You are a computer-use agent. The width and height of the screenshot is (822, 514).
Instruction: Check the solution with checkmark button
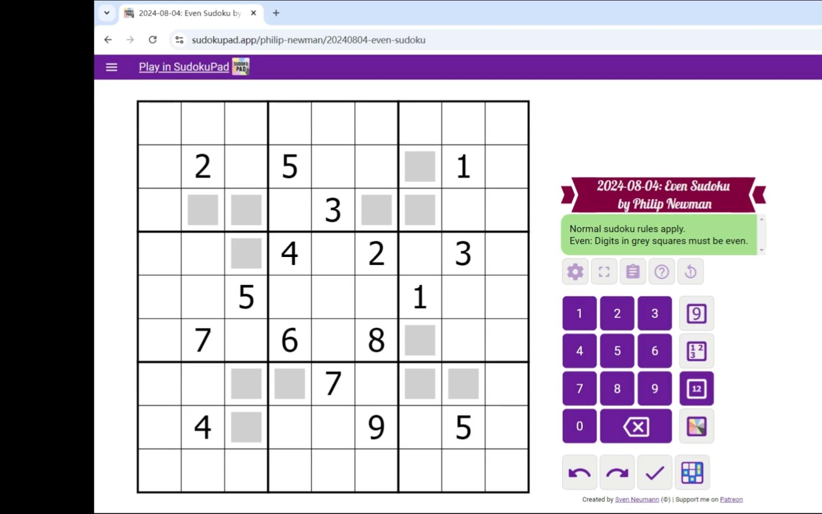click(x=655, y=473)
